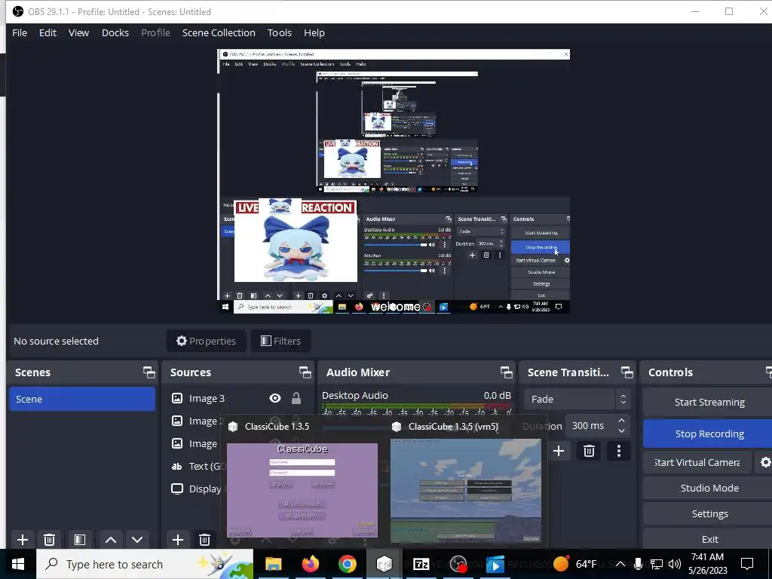
Task: Remove selected source with trash icon
Action: point(205,540)
